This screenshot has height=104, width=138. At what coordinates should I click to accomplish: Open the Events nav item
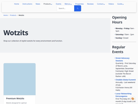coord(59,4)
